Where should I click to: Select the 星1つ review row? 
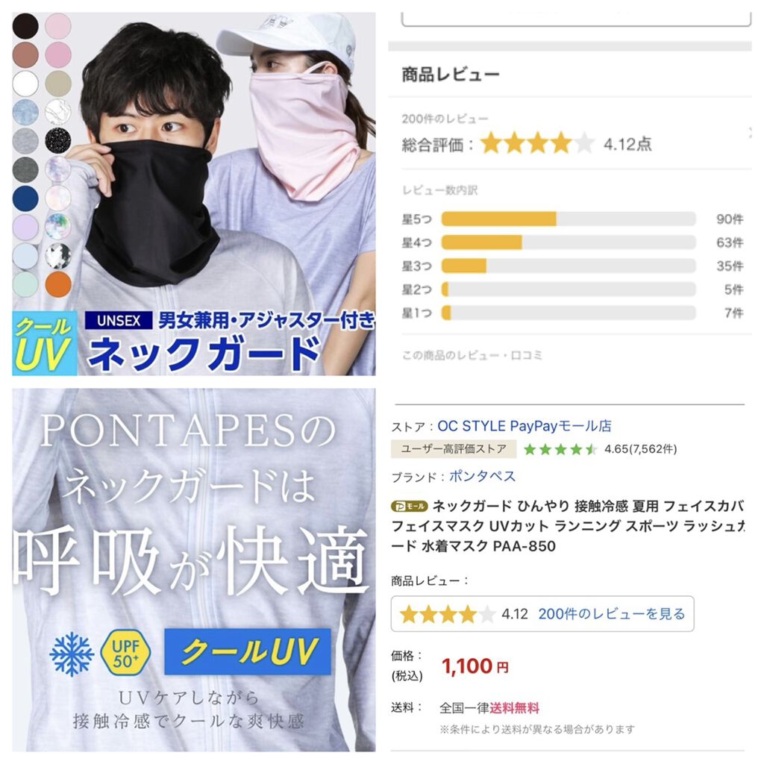click(572, 313)
